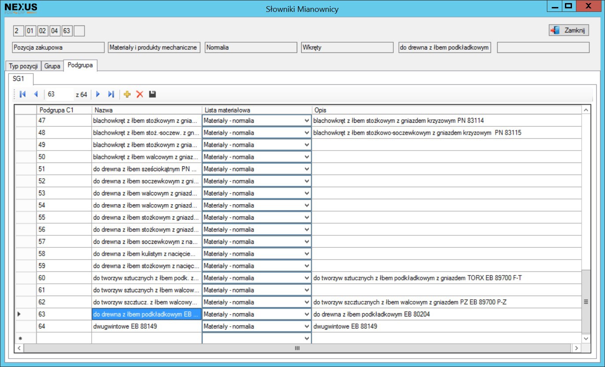
Task: Open Lista materiałowa dropdown for row 47
Action: (306, 121)
